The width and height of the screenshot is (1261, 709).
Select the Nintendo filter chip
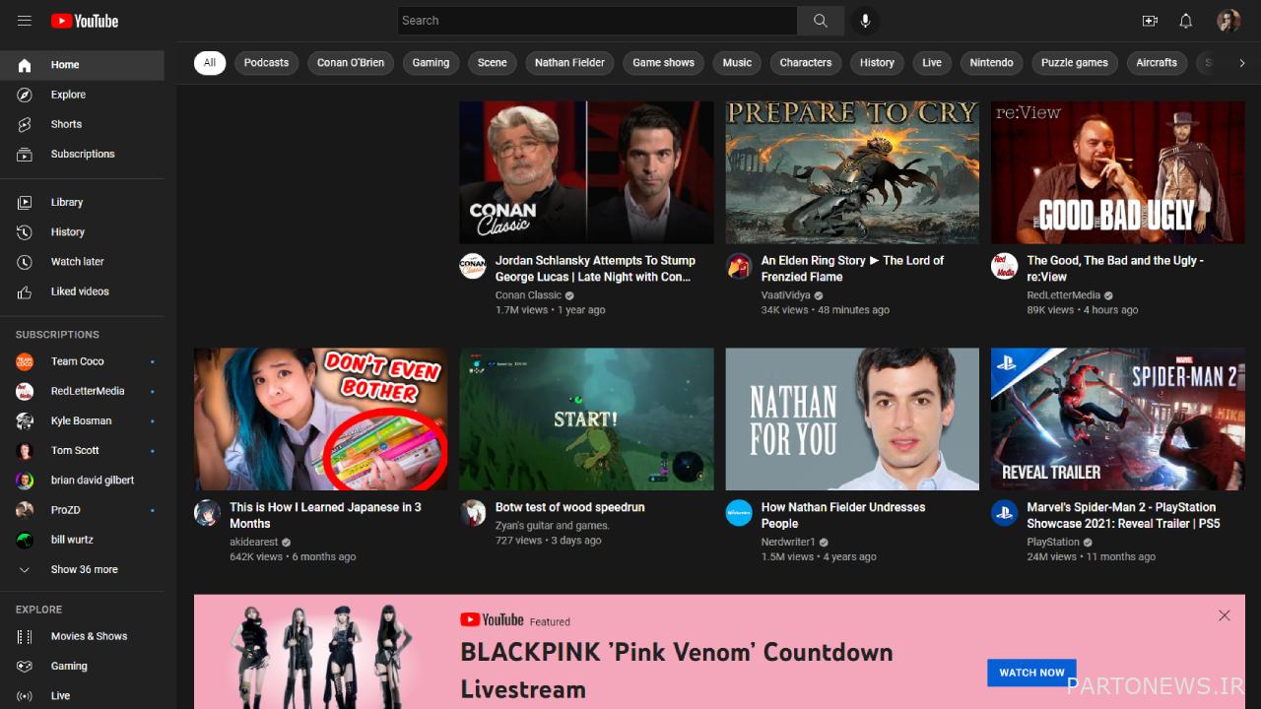click(991, 63)
